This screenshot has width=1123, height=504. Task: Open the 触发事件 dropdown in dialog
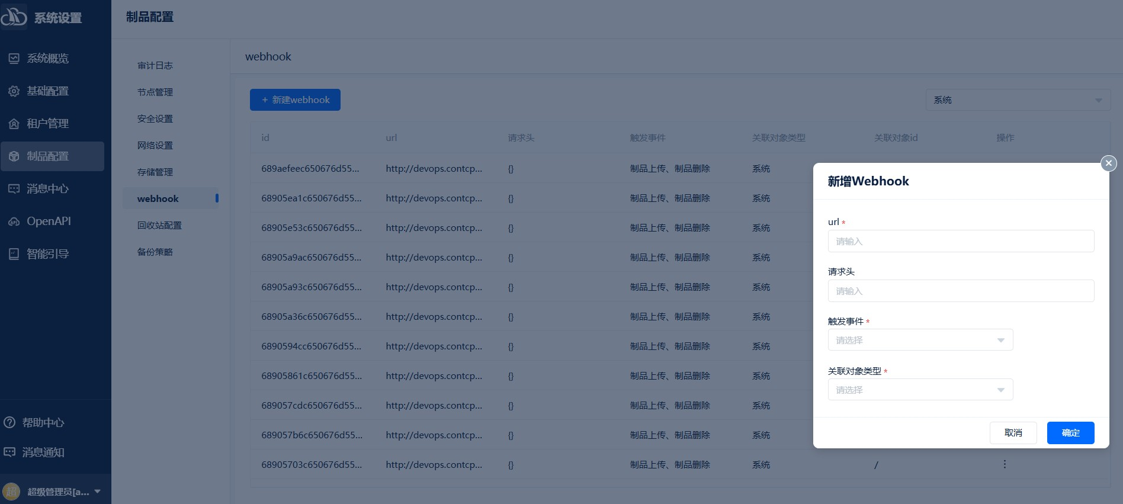[920, 340]
